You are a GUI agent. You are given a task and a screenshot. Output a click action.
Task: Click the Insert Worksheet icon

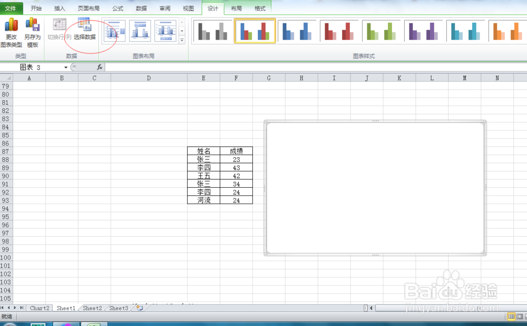tap(140, 308)
